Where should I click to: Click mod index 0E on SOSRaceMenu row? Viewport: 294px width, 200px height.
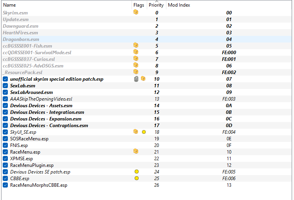229,139
